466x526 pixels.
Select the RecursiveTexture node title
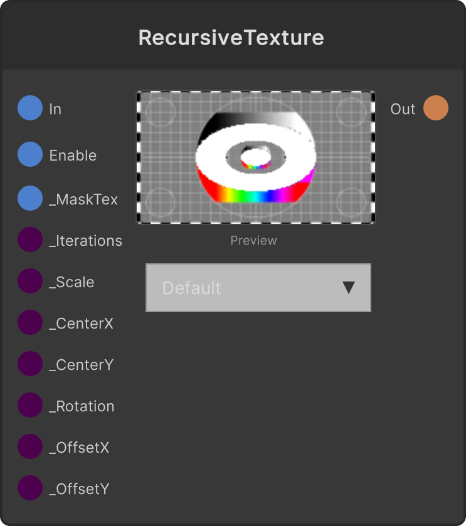pyautogui.click(x=231, y=38)
